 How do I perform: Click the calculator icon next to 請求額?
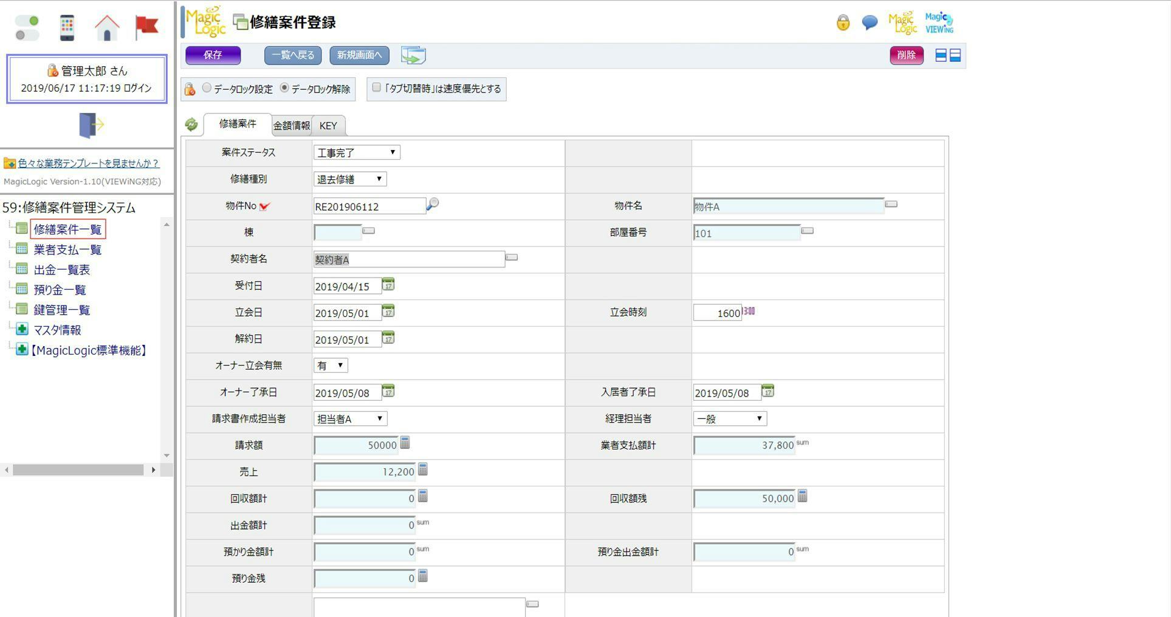click(x=405, y=443)
